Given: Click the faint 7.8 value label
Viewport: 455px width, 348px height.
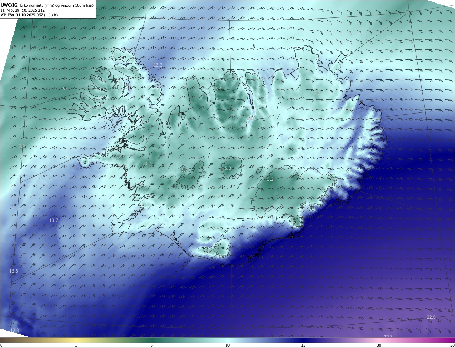Looking at the screenshot, I should click(x=317, y=93).
